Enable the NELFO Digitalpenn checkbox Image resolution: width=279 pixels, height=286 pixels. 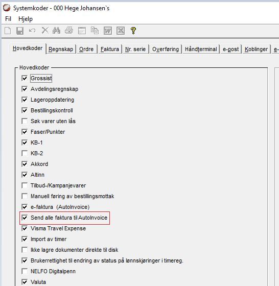25,271
